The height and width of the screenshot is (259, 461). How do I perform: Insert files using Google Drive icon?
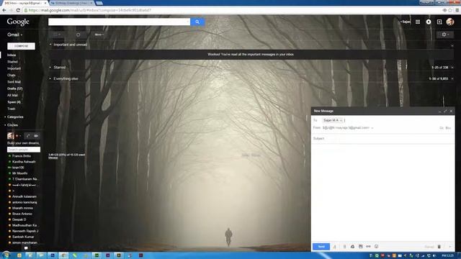[x=352, y=247]
